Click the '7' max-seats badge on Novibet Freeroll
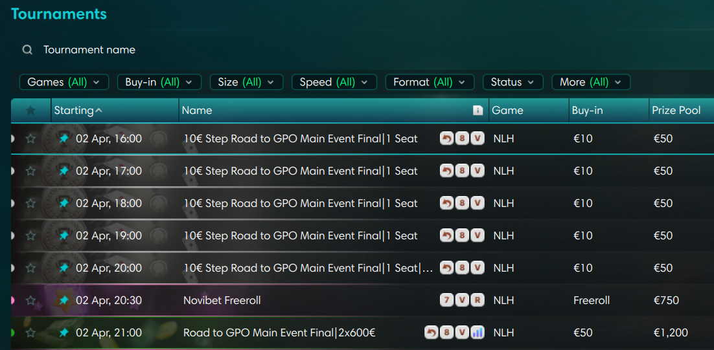Viewport: 714px width, 350px height. [x=446, y=300]
